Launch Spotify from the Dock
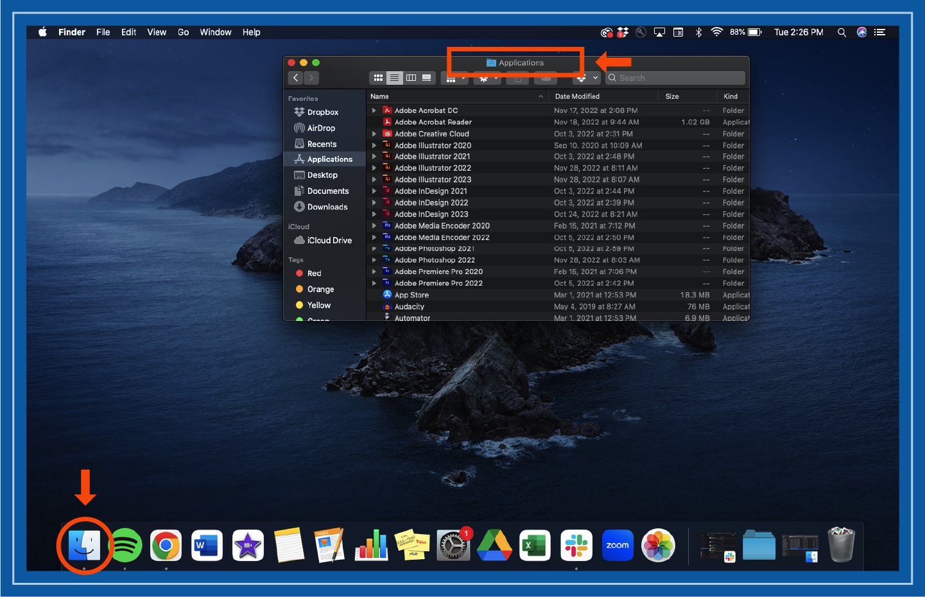This screenshot has height=597, width=925. (x=126, y=546)
